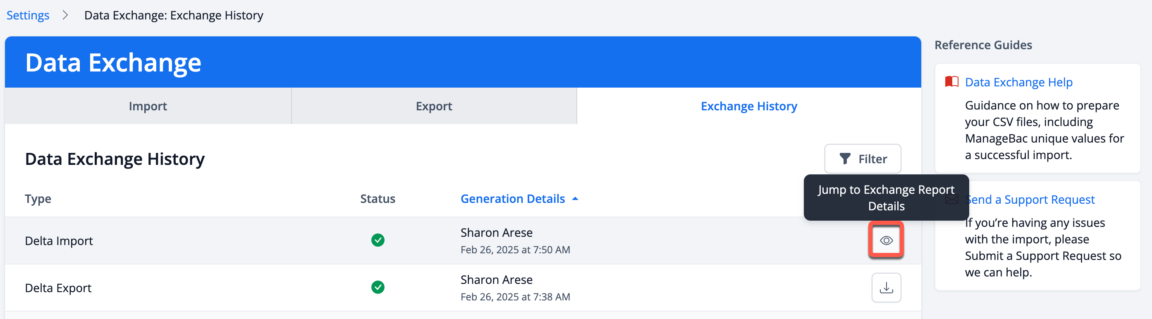Click the green check status for Delta Export
The width and height of the screenshot is (1152, 319).
378,287
